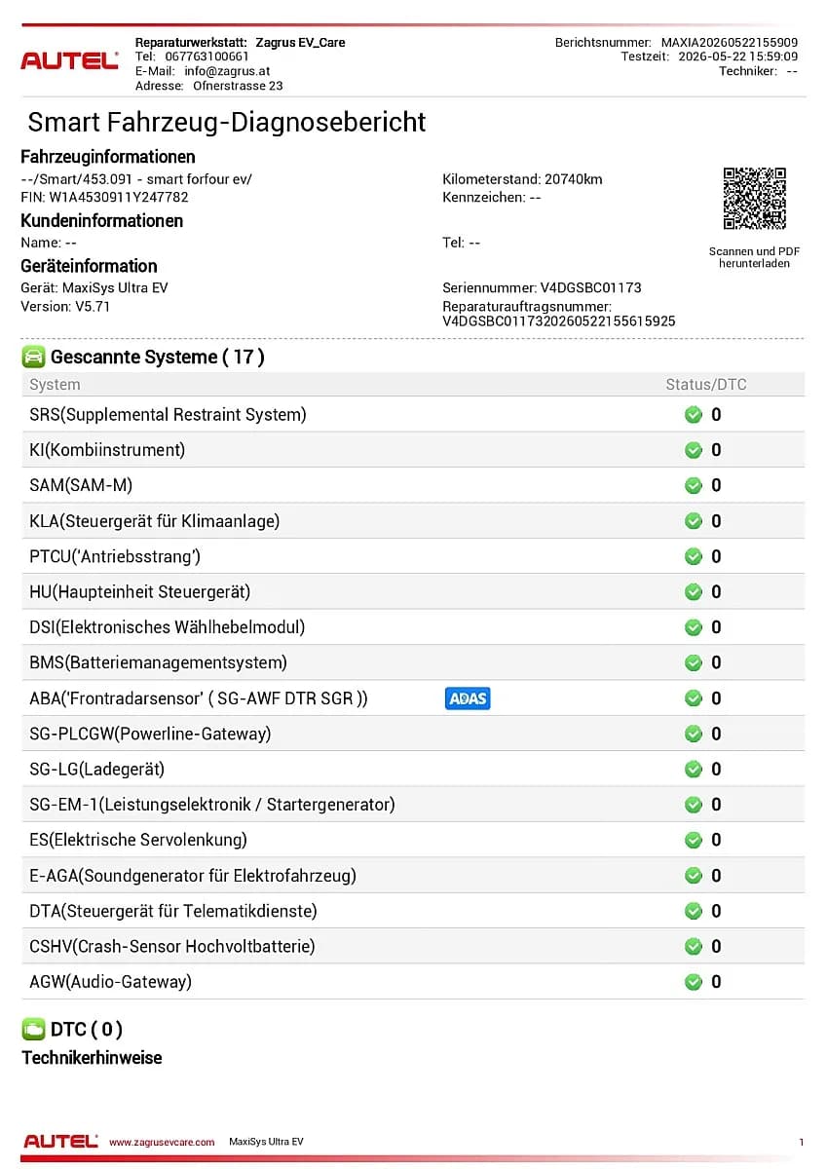
Task: Select the SG-LG(Ladegerät) row
Action: (413, 770)
